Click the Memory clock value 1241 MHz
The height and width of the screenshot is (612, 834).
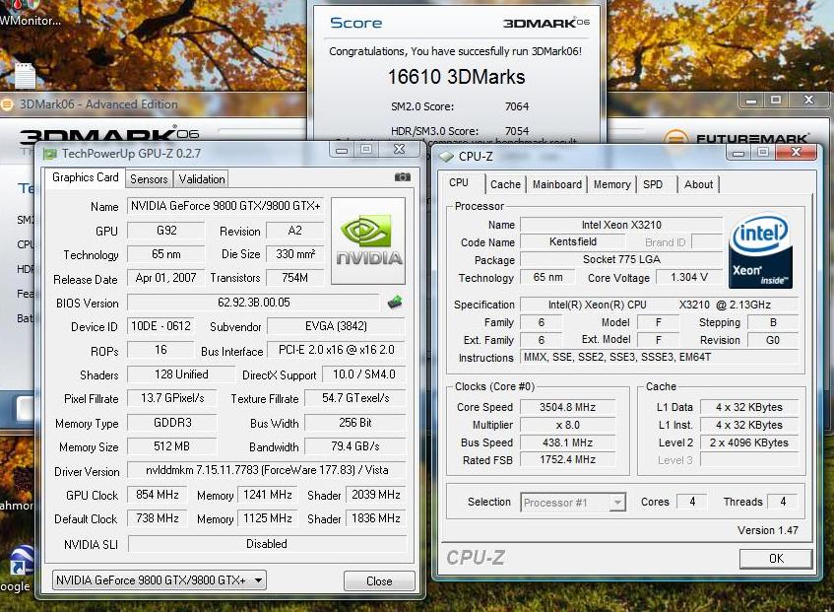tap(268, 495)
